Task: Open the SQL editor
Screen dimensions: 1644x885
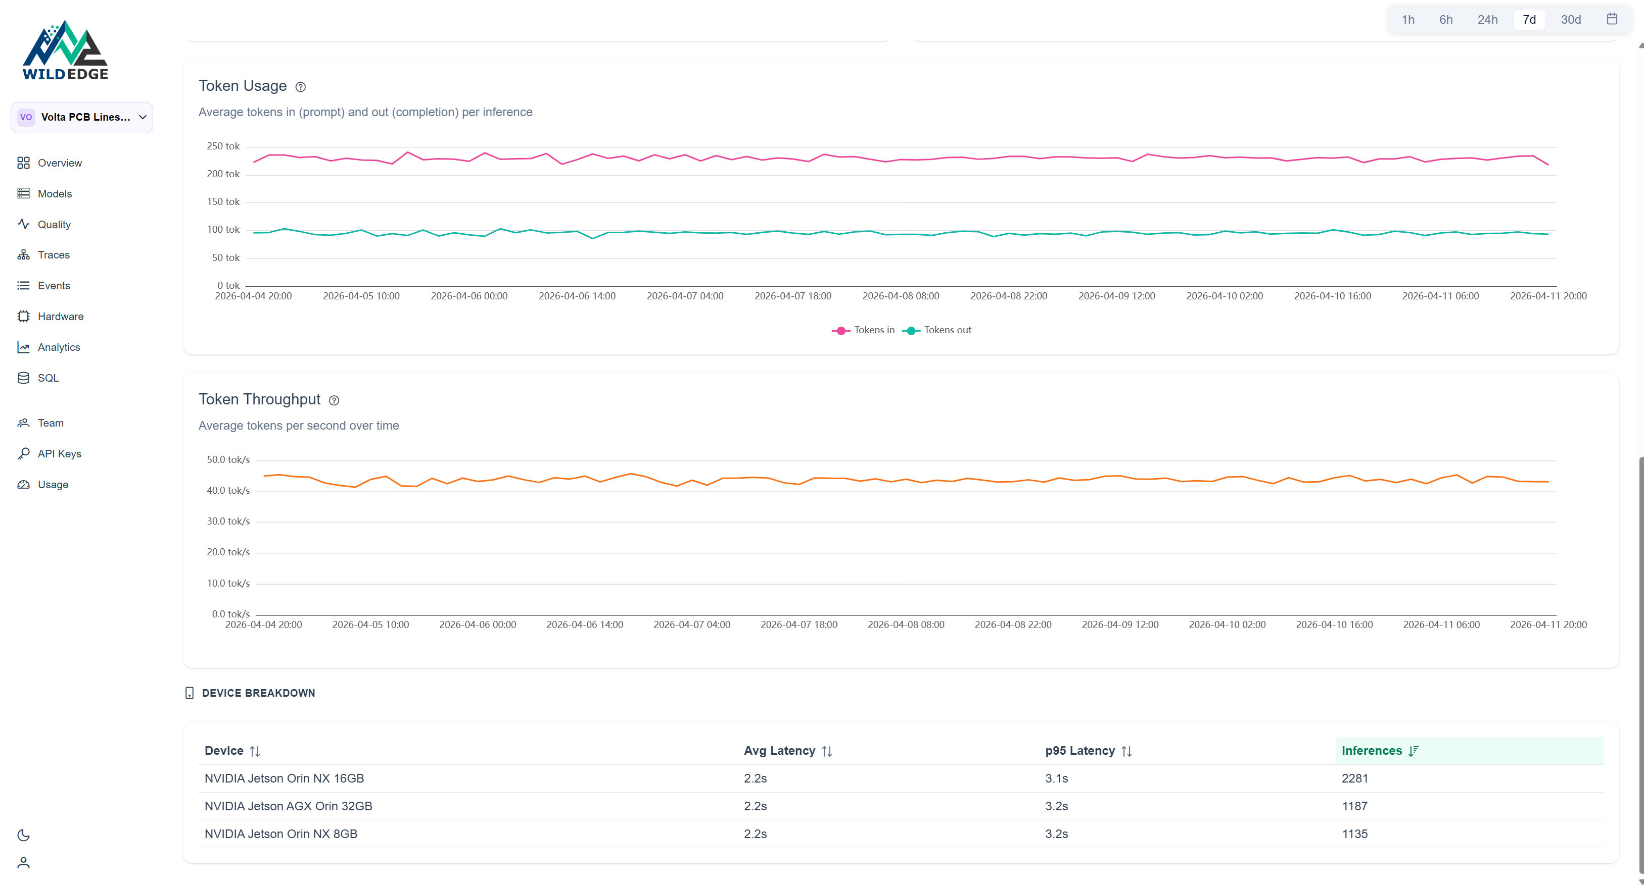Action: coord(49,378)
